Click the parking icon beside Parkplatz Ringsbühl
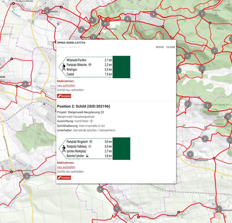Viewport: 232px width, 223px height. [x=90, y=142]
